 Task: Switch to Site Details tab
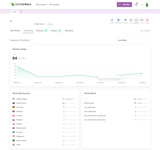15,30
